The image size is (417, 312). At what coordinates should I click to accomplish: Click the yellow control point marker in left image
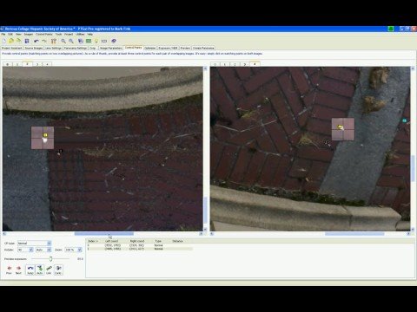point(45,135)
